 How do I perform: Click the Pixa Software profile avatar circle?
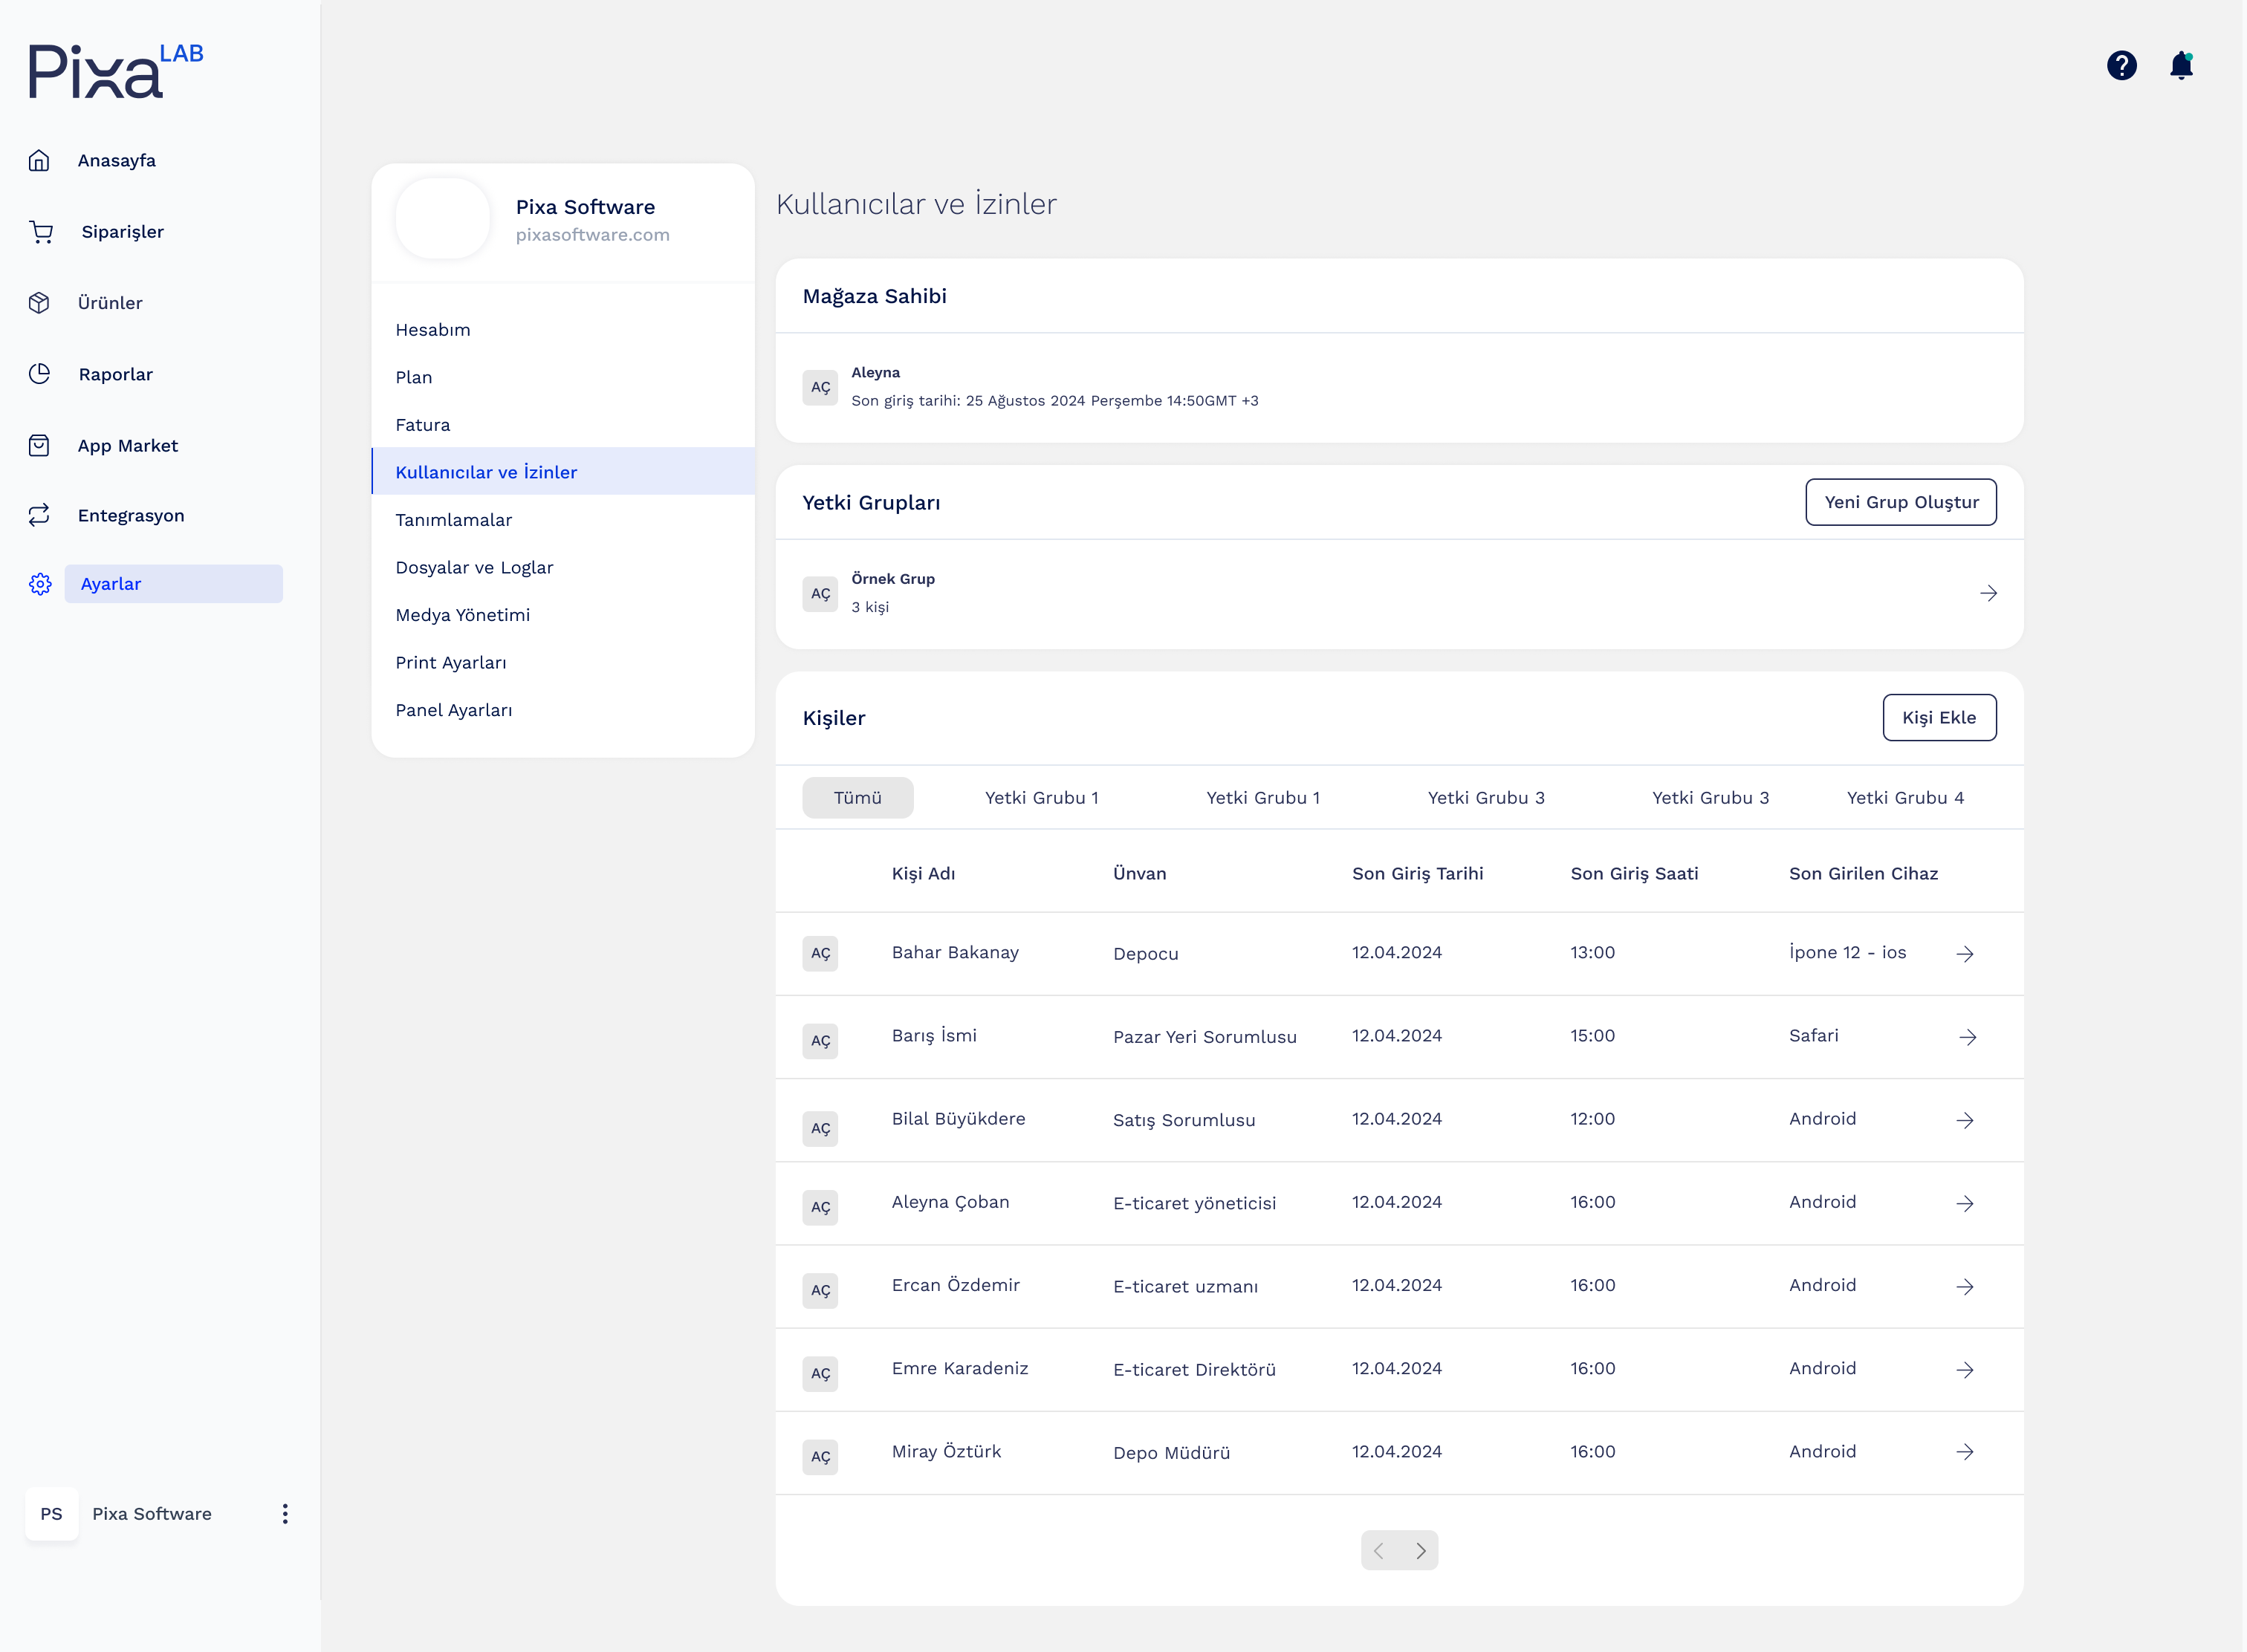(x=443, y=219)
